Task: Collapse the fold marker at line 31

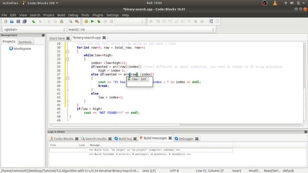Action: click(67, 51)
